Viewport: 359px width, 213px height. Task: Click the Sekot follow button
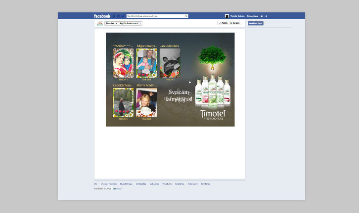235,23
